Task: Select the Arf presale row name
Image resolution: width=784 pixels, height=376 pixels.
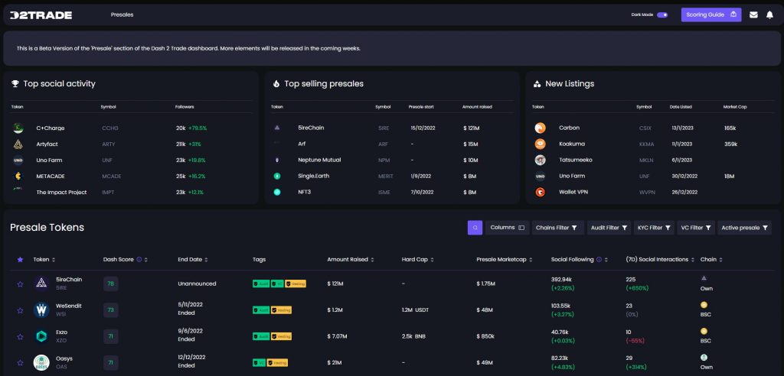Action: tap(302, 144)
